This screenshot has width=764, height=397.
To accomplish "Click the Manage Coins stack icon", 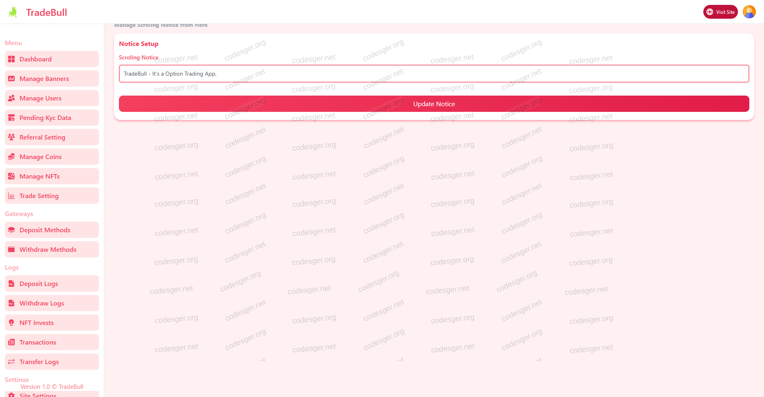I will coord(11,157).
